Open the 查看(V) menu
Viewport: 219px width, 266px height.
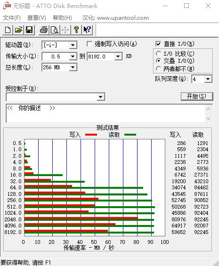[37, 17]
